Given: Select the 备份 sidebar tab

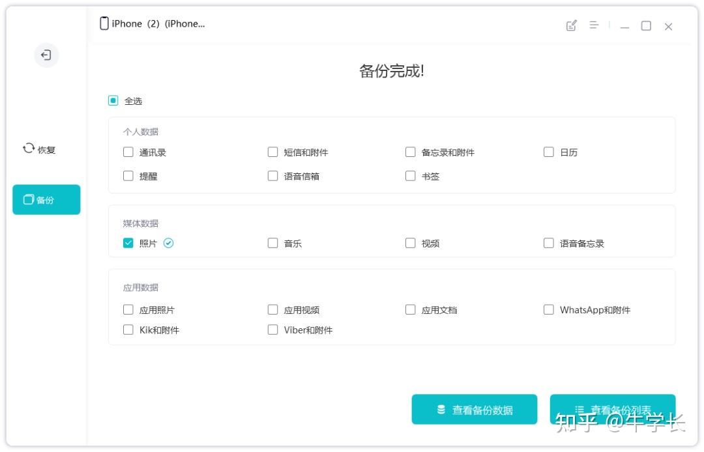Looking at the screenshot, I should [x=46, y=200].
